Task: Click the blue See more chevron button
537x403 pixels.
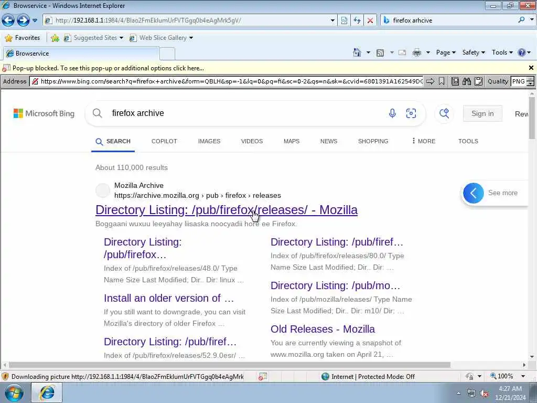Action: click(474, 193)
